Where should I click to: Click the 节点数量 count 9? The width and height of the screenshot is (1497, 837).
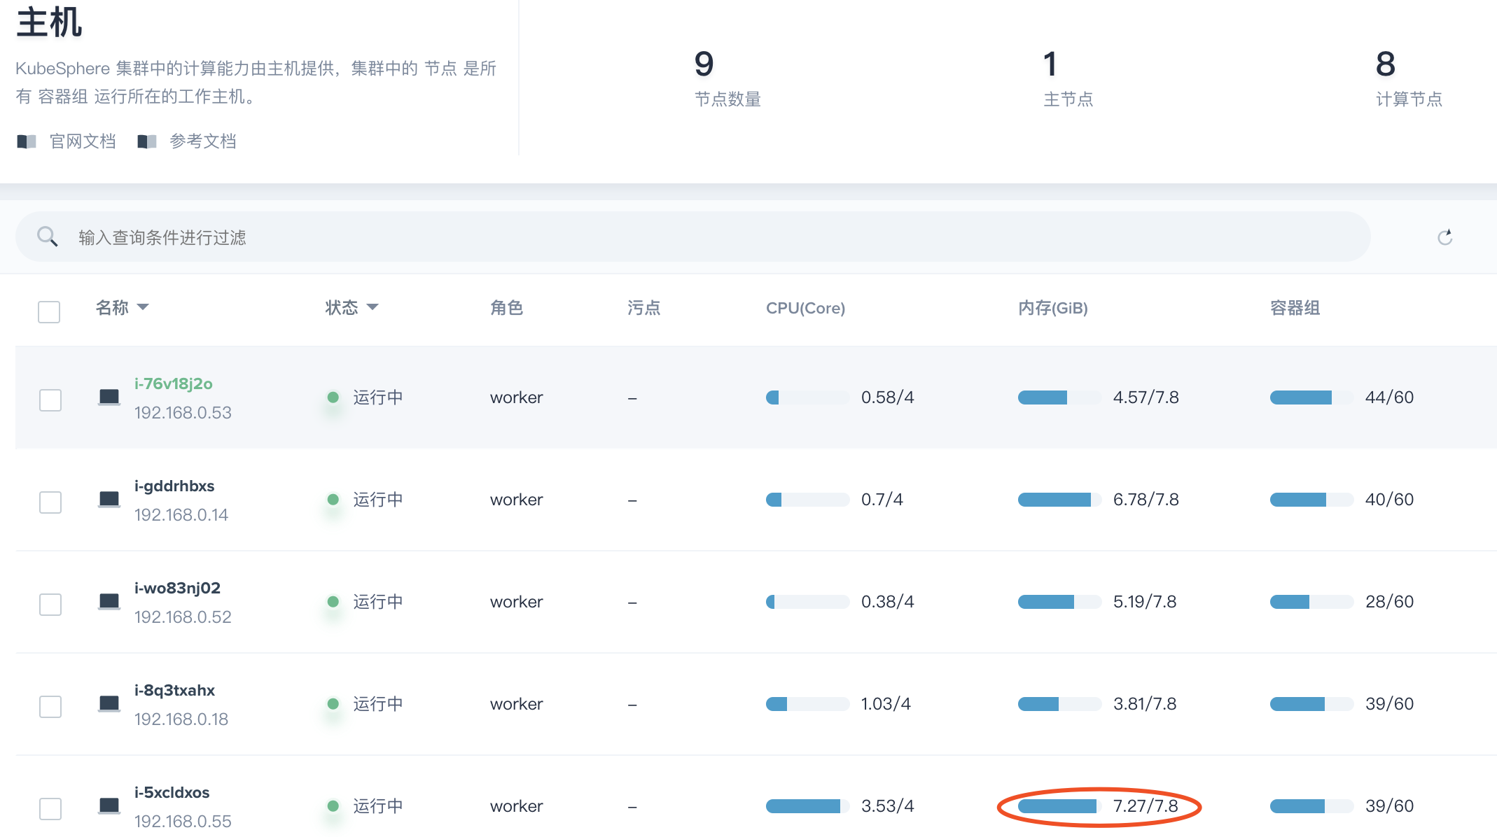(x=704, y=64)
